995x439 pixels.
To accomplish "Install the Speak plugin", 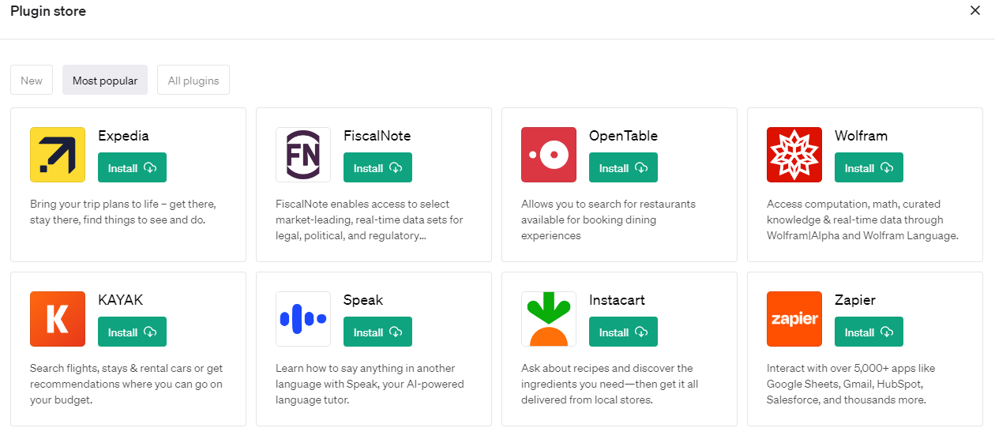I will click(377, 332).
